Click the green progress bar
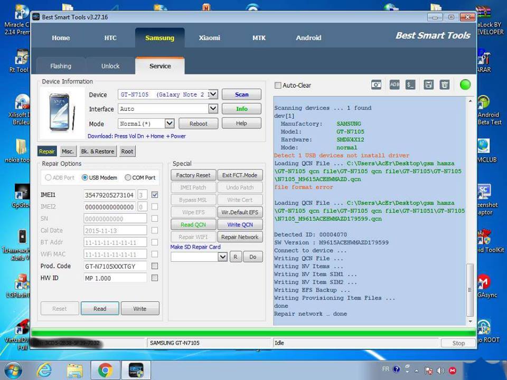This screenshot has width=507, height=380. 253,332
